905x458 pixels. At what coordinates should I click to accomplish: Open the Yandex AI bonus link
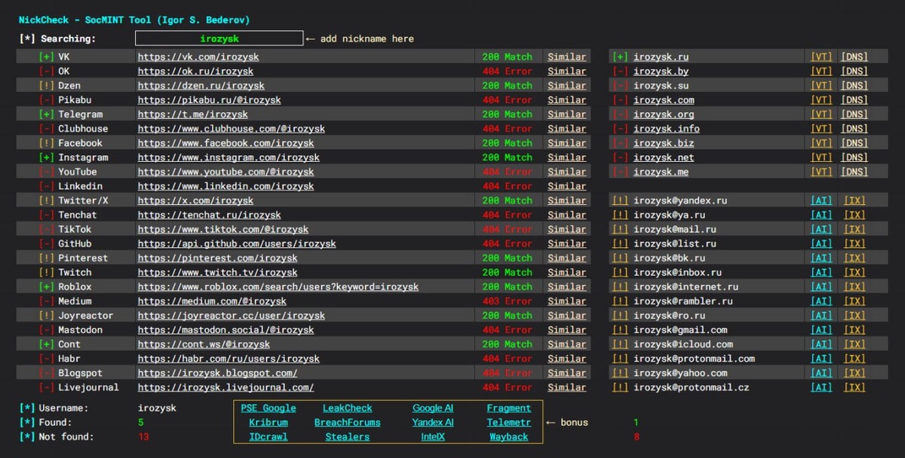tap(433, 423)
